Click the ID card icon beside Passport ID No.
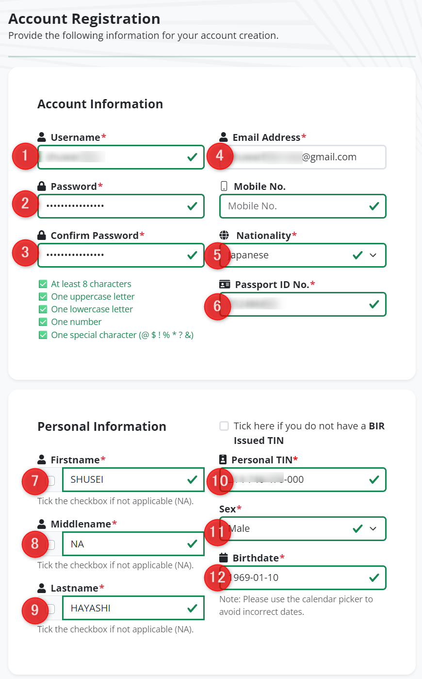Image resolution: width=422 pixels, height=679 pixels. (225, 285)
